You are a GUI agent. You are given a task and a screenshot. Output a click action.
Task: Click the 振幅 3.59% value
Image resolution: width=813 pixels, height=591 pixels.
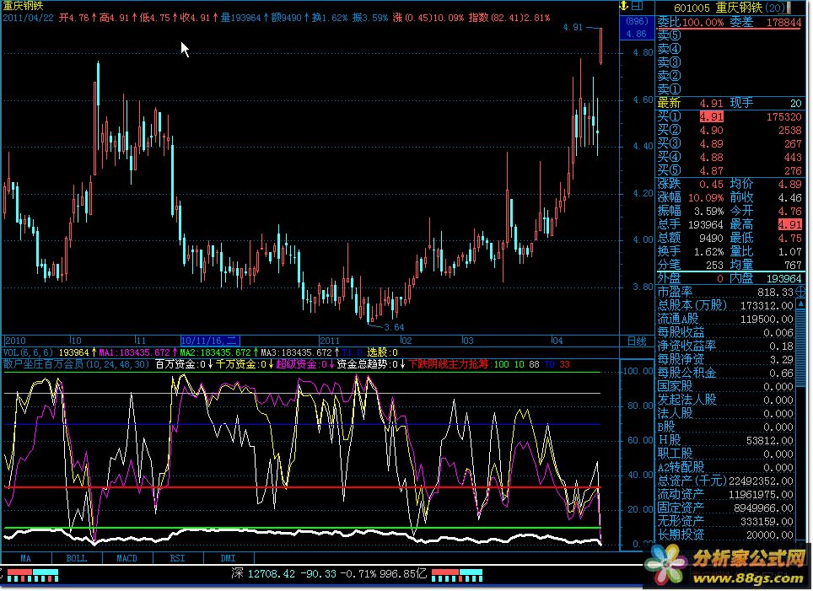[x=708, y=212]
